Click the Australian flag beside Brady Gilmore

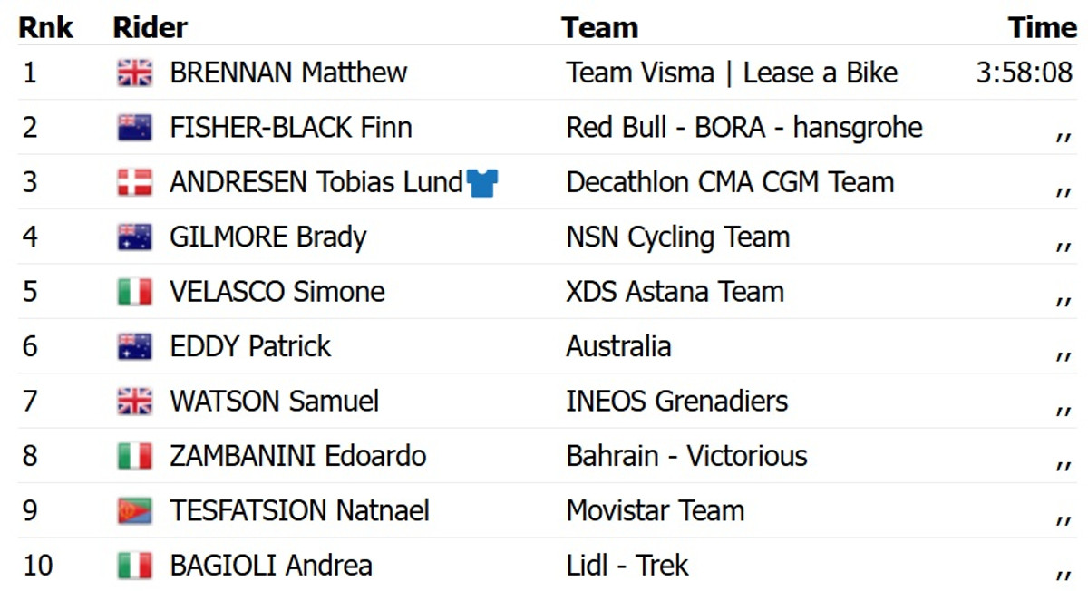134,237
